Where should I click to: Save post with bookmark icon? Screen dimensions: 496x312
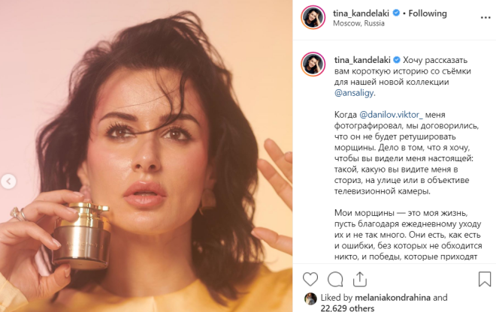point(484,279)
